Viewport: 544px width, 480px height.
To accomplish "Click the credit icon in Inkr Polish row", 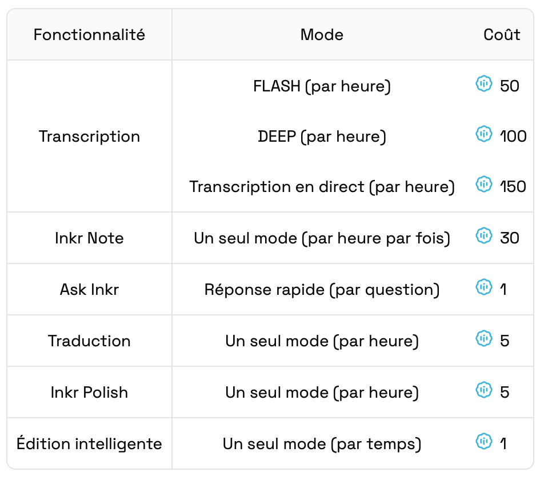I will tap(484, 390).
